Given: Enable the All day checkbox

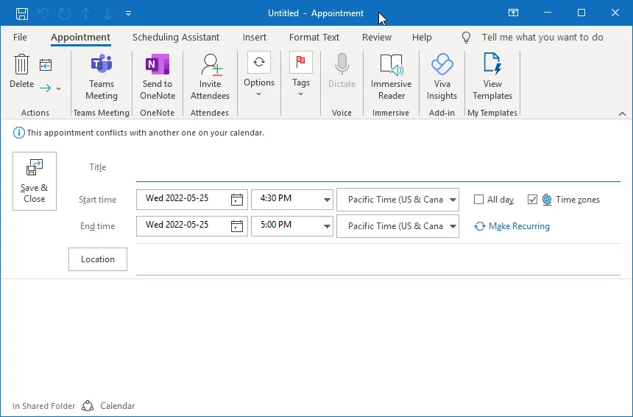Looking at the screenshot, I should pos(478,199).
